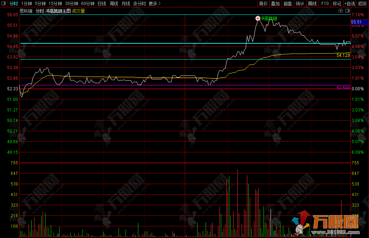This screenshot has width=369, height=238.
Task: Open the 日线 daily chart tab
Action: 102,4
